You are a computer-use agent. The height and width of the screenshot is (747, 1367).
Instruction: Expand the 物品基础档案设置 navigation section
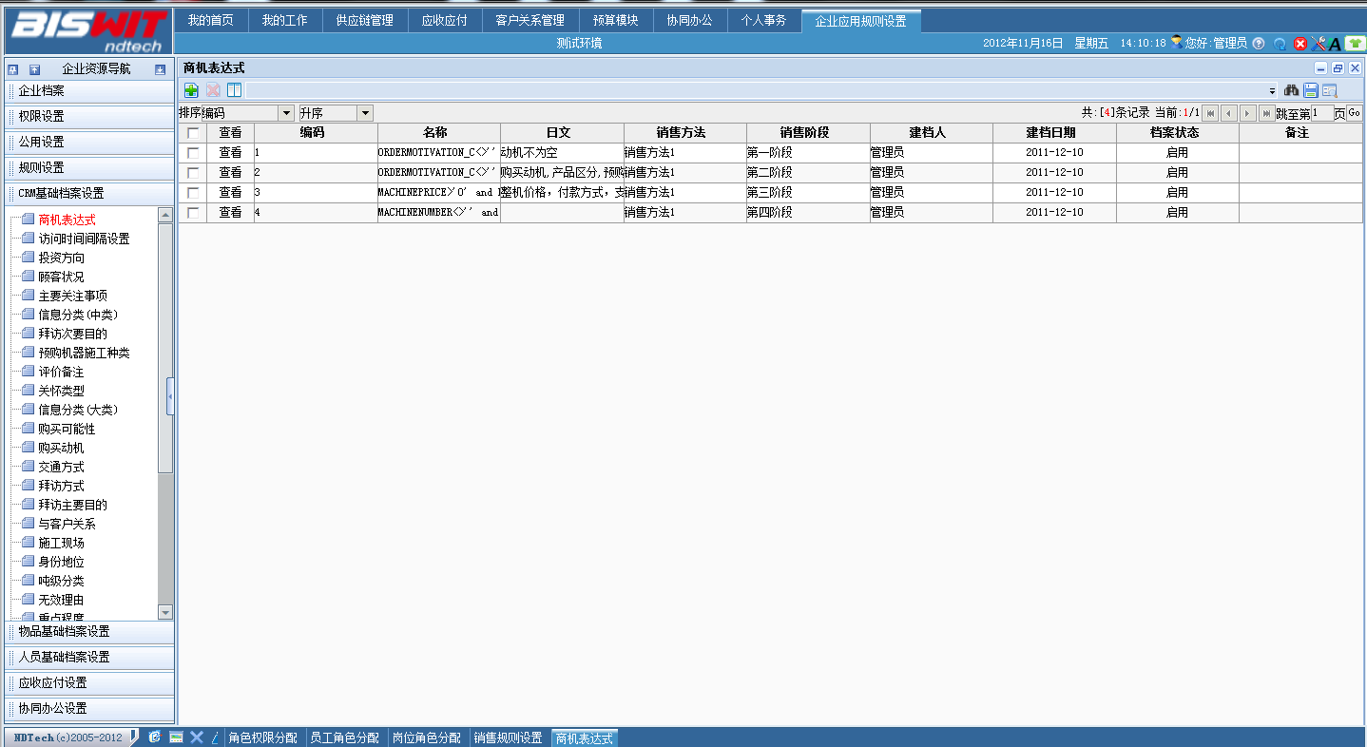click(x=89, y=632)
